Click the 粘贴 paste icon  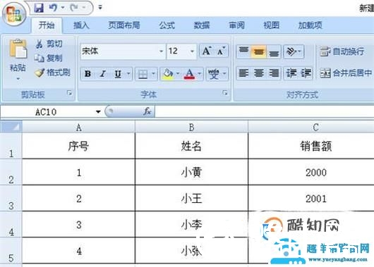click(x=18, y=49)
